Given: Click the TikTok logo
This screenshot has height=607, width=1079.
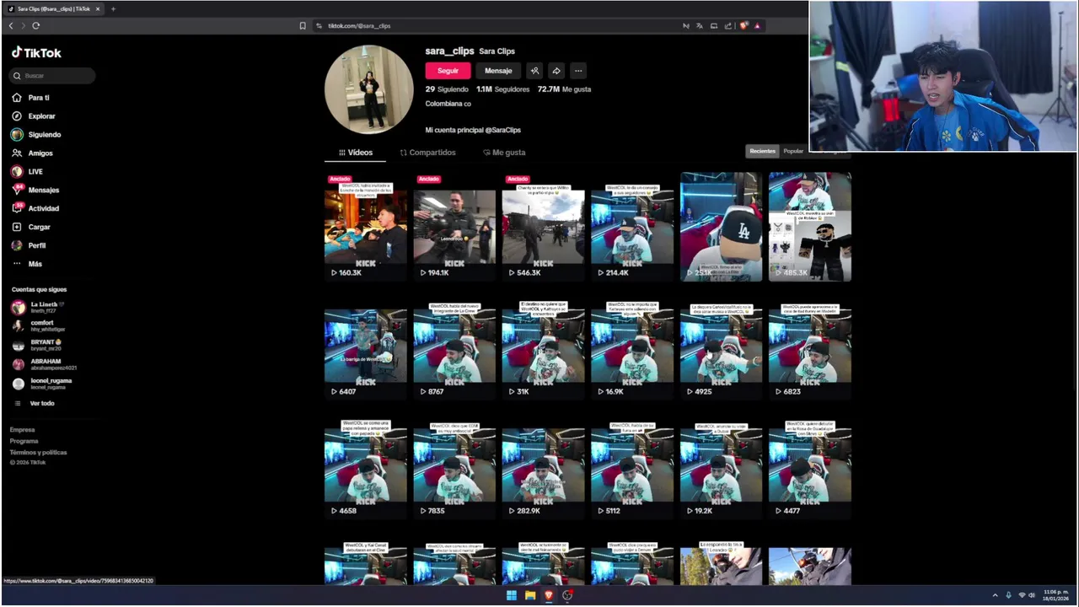Looking at the screenshot, I should click(x=36, y=52).
